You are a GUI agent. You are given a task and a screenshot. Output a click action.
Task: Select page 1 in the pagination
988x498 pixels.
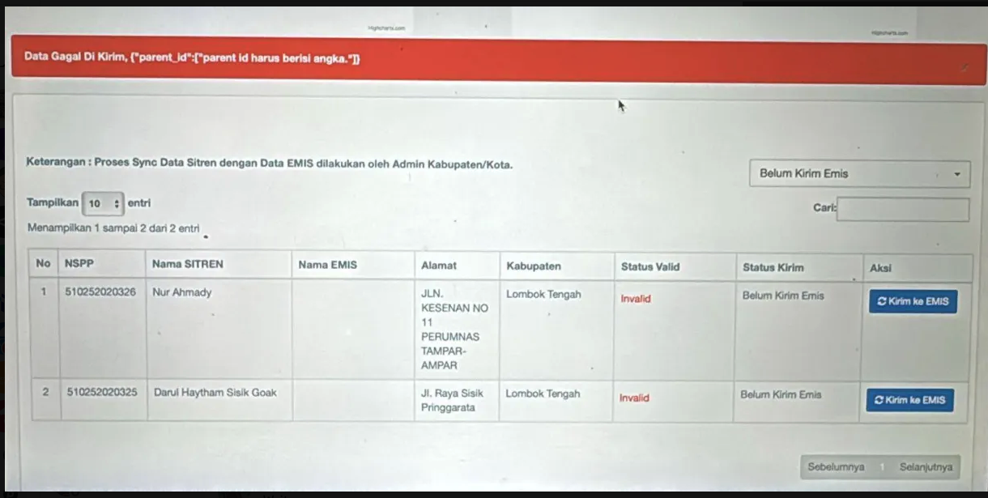point(882,467)
